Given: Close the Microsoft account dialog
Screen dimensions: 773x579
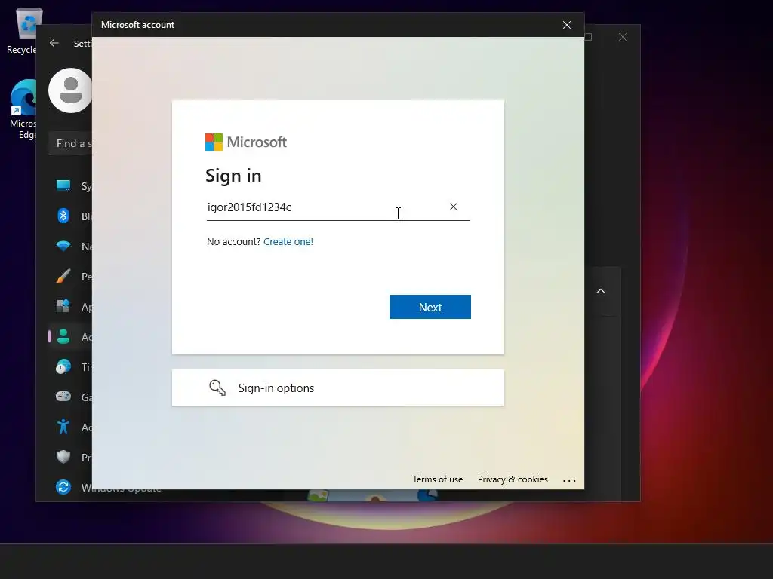Looking at the screenshot, I should tap(567, 25).
